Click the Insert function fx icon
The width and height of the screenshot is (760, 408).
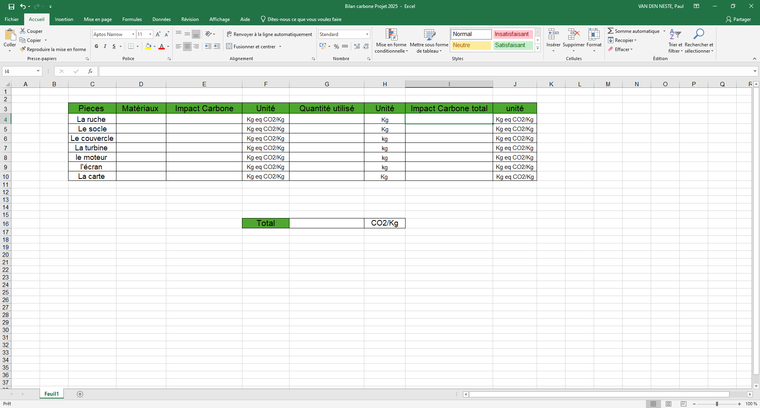(90, 71)
